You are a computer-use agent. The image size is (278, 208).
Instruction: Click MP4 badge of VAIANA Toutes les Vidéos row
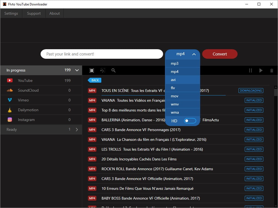pyautogui.click(x=92, y=100)
